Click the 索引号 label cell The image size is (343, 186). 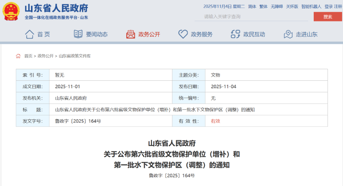point(32,75)
